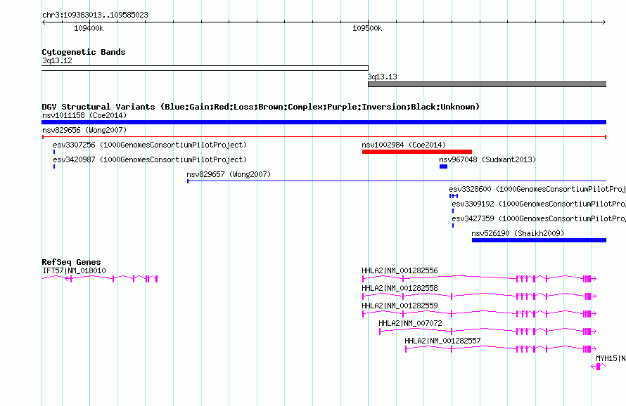Click the nsv1002984 (Coe2014) red loss bar
Image resolution: width=626 pixels, height=406 pixels.
pyautogui.click(x=417, y=152)
